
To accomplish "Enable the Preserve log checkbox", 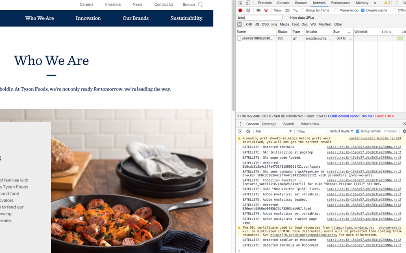I will [x=336, y=11].
